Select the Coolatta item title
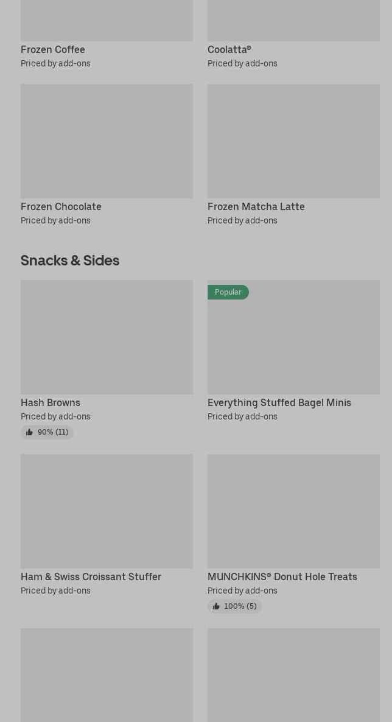Screen dimensions: 392x722 229,49
